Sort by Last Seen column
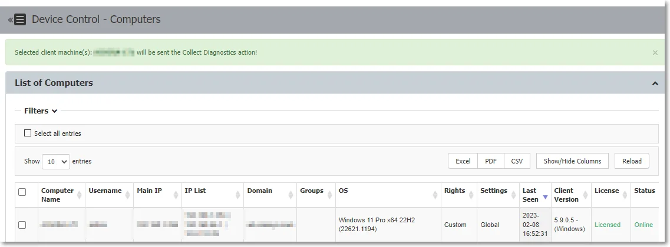The height and width of the screenshot is (247, 670). [535, 195]
